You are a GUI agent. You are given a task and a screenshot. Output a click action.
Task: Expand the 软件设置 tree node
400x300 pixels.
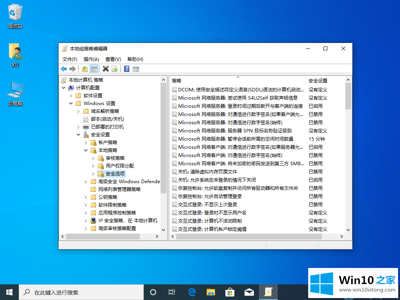pyautogui.click(x=71, y=96)
